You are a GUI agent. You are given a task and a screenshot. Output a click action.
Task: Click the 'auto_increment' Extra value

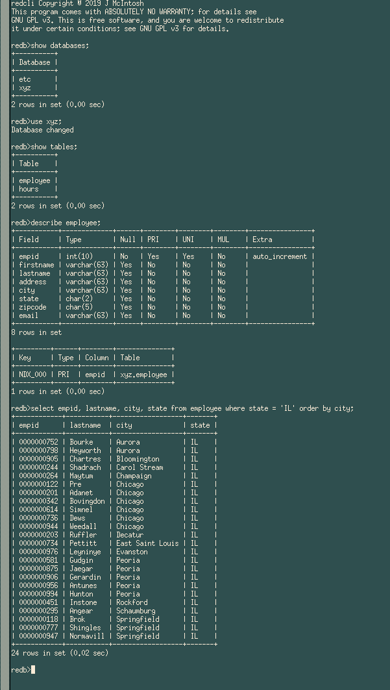click(280, 256)
